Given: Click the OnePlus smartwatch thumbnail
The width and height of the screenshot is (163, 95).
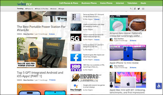Looking at the screenshot, I should (x=76, y=27).
